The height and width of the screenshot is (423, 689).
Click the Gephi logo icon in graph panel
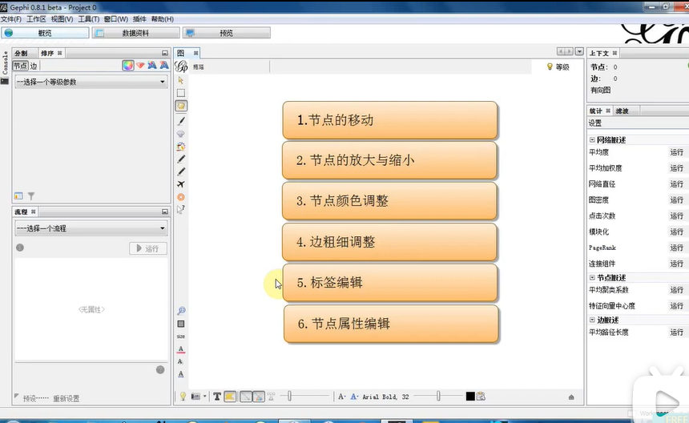coord(182,66)
